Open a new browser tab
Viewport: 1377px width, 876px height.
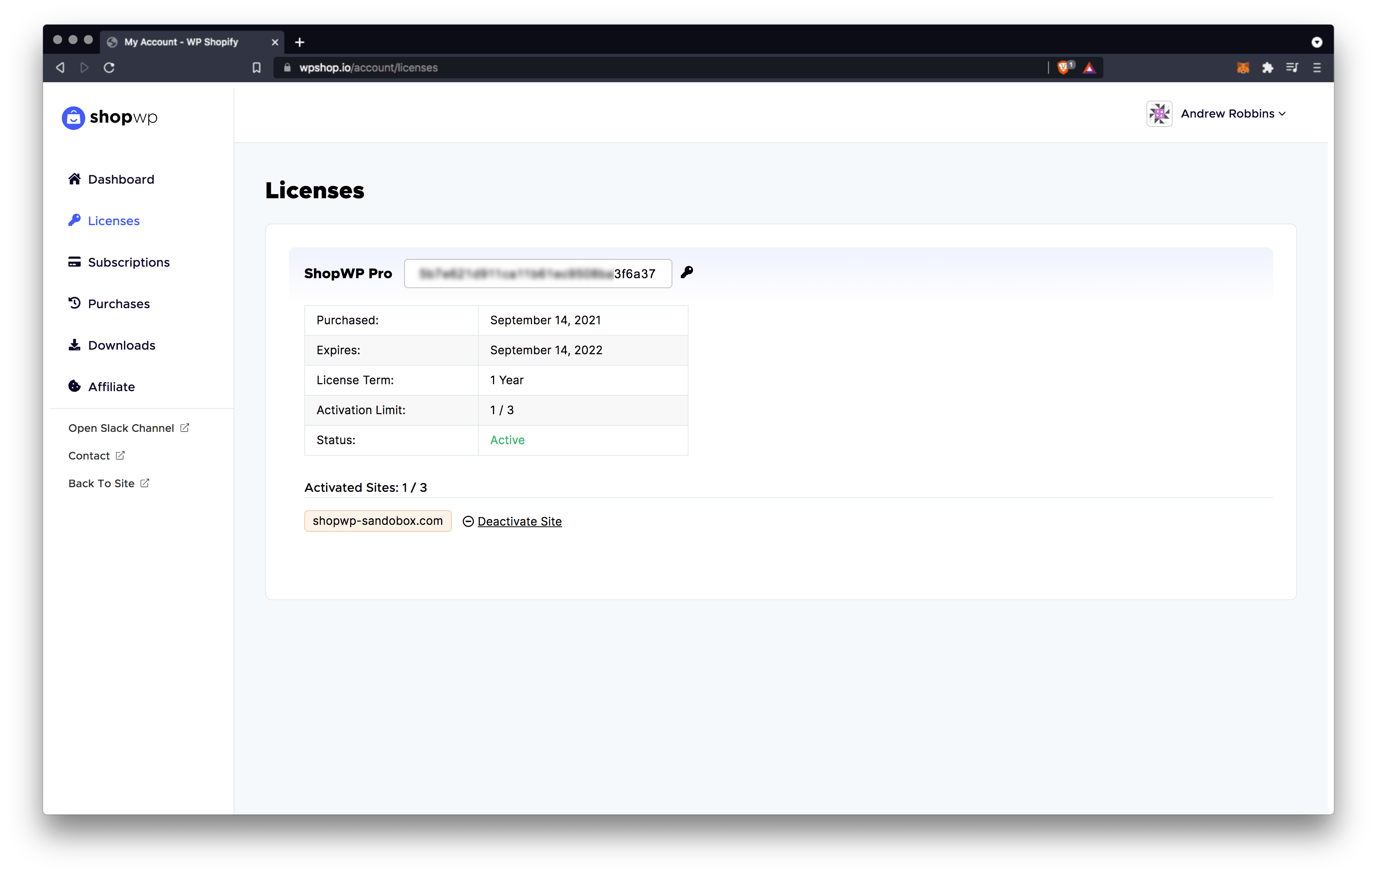tap(299, 42)
